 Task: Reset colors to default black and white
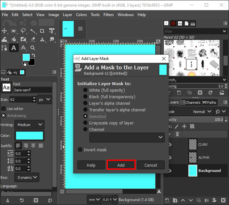tap(24, 64)
